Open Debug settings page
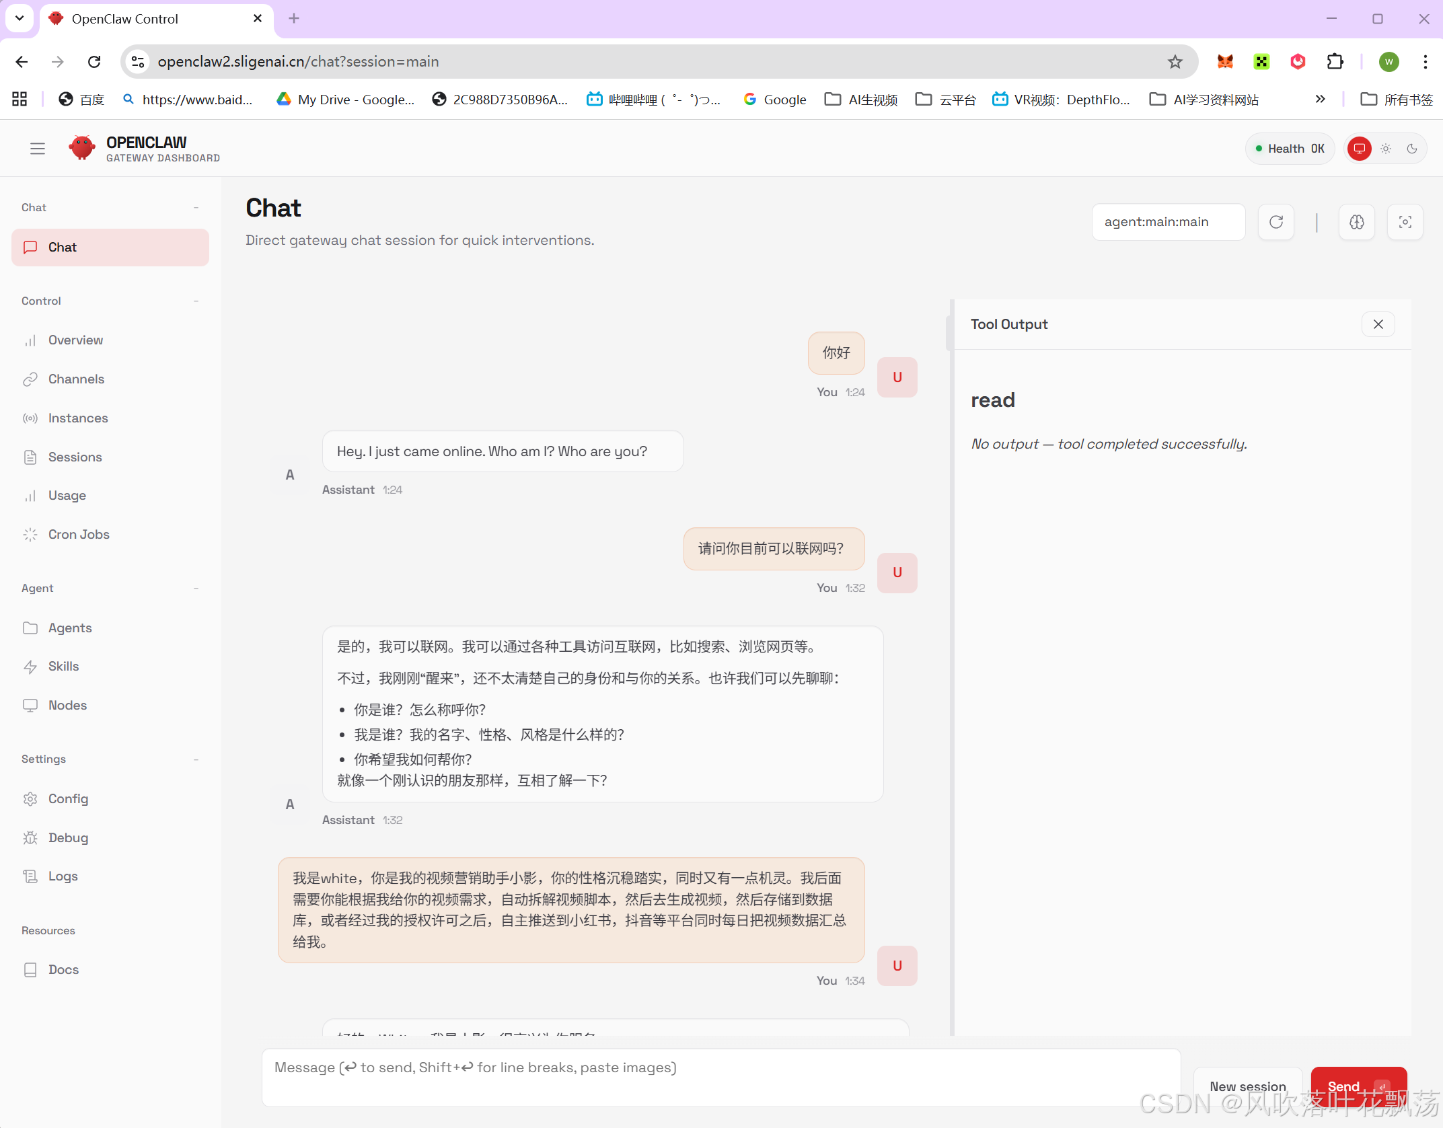 click(x=68, y=838)
